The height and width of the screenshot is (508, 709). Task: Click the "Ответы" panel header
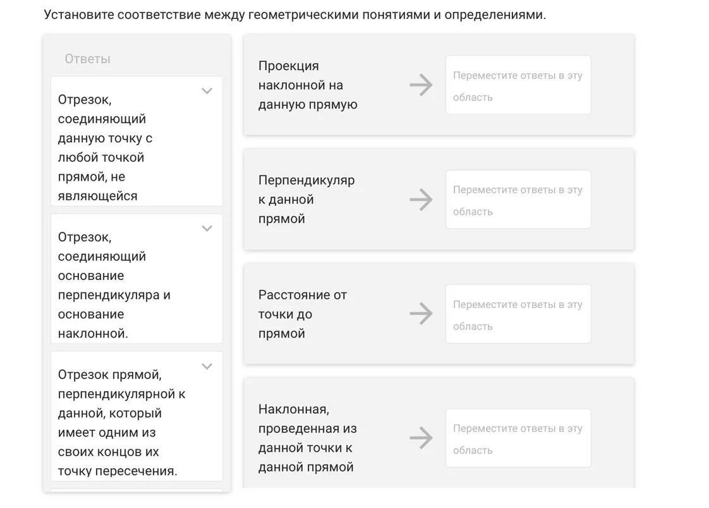point(87,59)
